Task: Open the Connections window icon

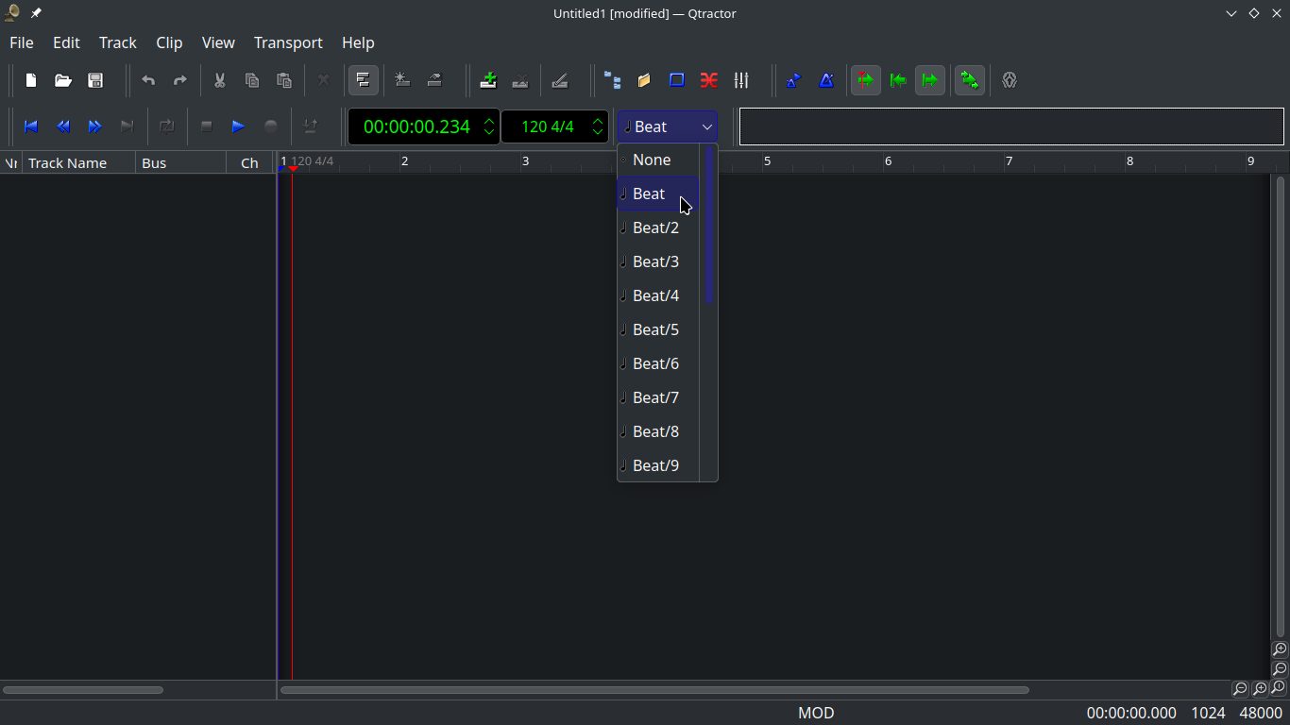Action: (x=709, y=80)
